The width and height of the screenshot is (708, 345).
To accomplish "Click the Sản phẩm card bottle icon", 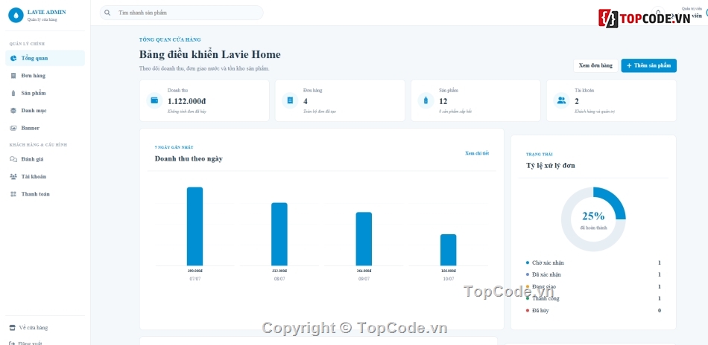I will [x=426, y=100].
